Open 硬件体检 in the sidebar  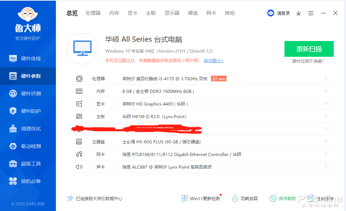[28, 59]
